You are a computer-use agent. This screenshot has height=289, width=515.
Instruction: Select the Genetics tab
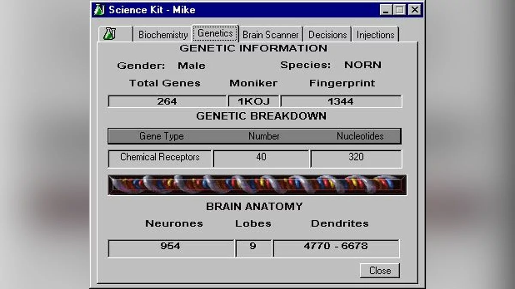(x=215, y=33)
